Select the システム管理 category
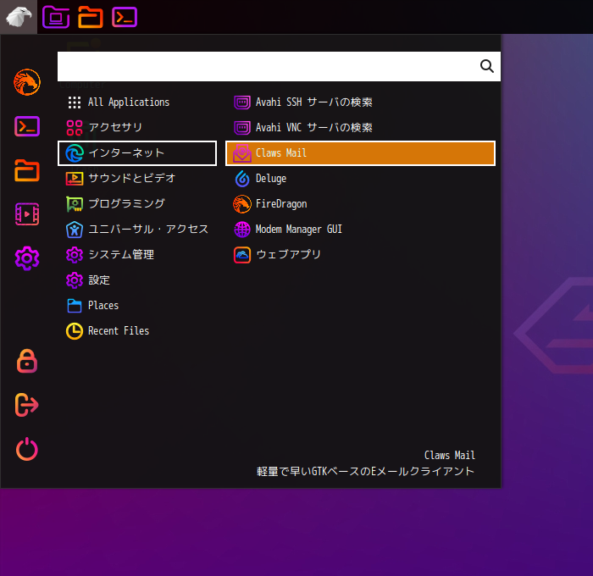593x576 pixels. tap(137, 254)
